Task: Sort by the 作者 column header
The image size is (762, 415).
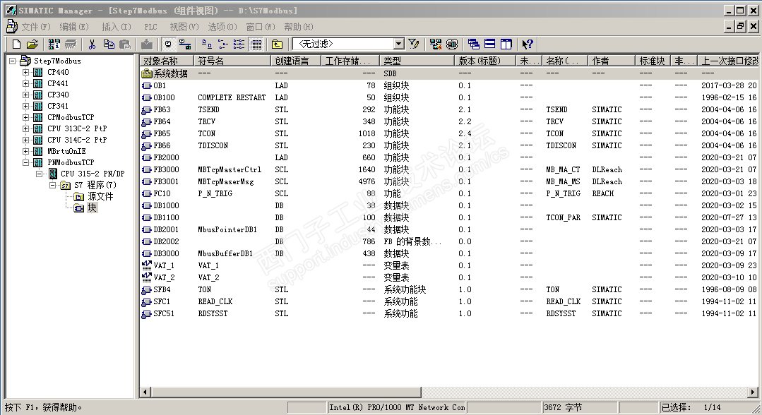Action: 612,61
